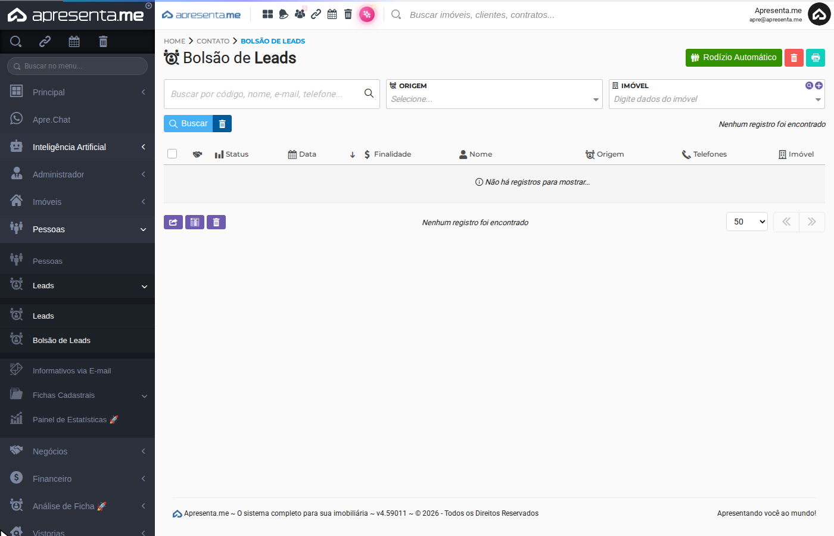Open Pessoas submenu item
The image size is (834, 536).
point(77,261)
